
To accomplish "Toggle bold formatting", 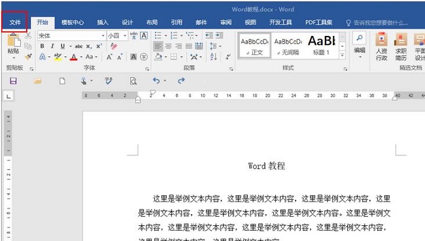I will (42, 46).
